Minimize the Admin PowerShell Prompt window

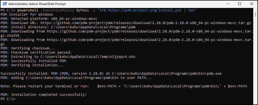[x=227, y=4]
